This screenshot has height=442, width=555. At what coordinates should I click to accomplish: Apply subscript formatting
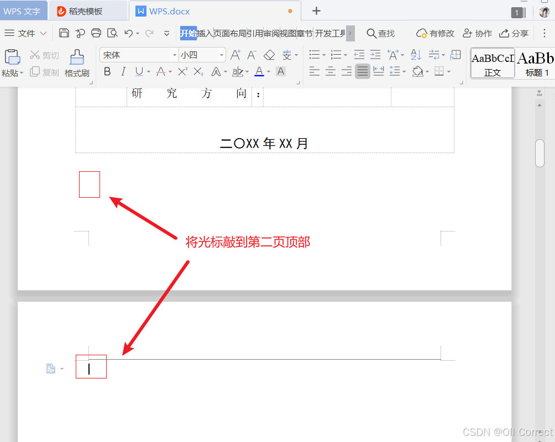[x=198, y=72]
